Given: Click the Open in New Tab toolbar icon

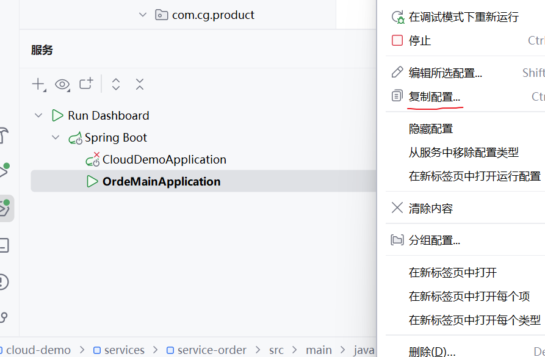Looking at the screenshot, I should (x=86, y=84).
